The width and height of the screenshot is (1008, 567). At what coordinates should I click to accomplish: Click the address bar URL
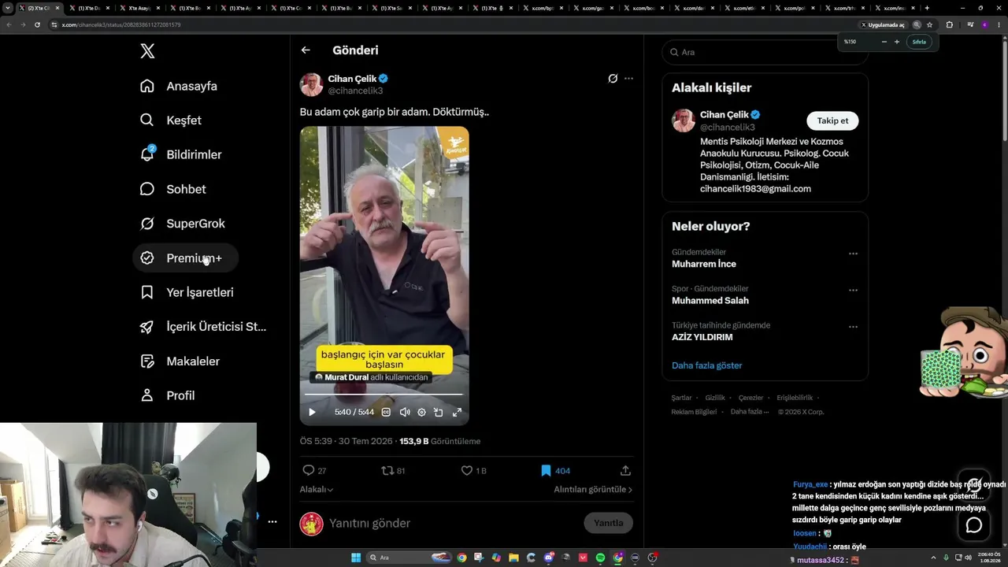[121, 24]
